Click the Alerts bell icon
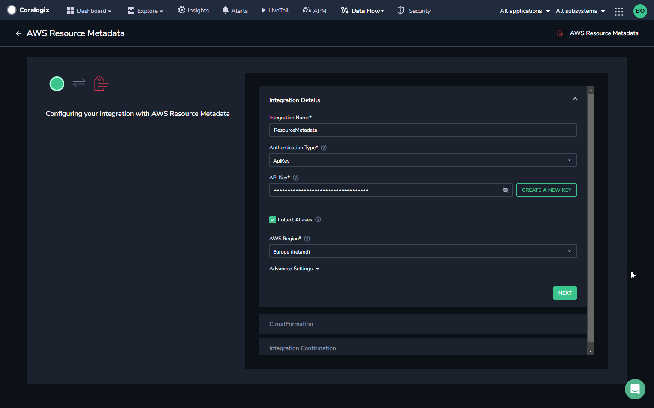Screen dimensions: 654x408 [x=226, y=10]
